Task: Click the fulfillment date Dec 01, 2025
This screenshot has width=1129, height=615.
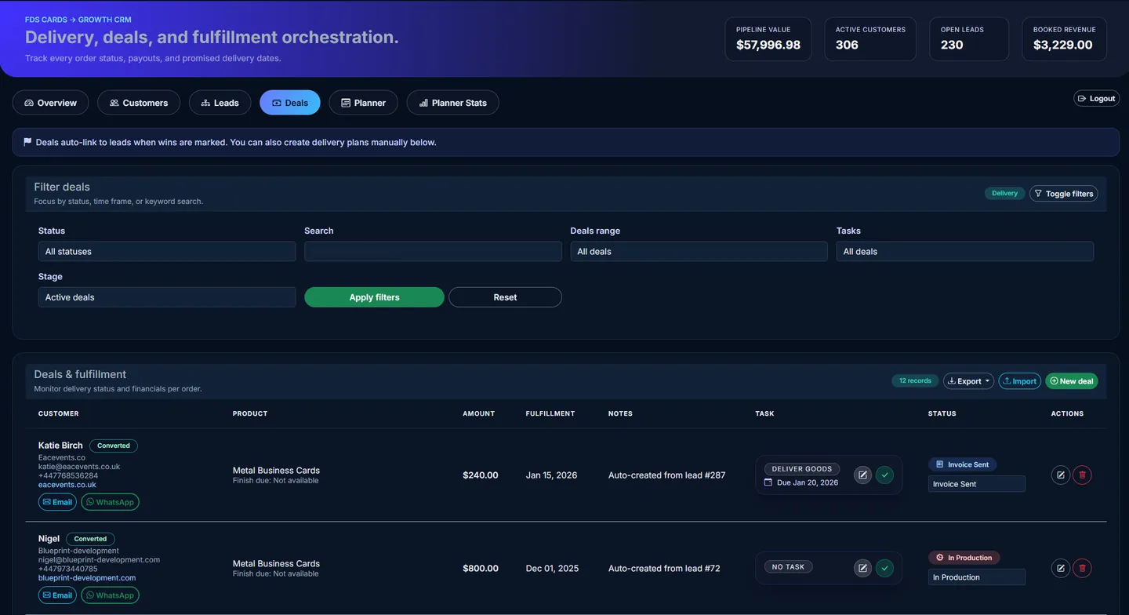Action: 552,569
